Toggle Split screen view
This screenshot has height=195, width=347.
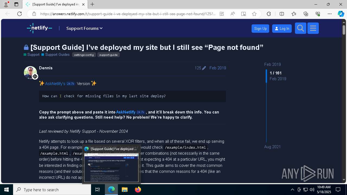click(282, 14)
